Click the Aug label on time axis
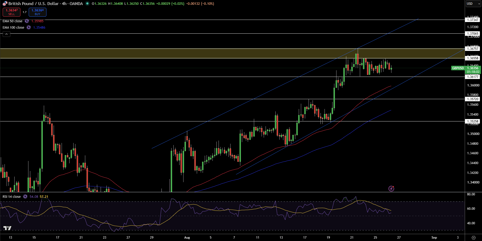The image size is (482, 241). (x=187, y=238)
